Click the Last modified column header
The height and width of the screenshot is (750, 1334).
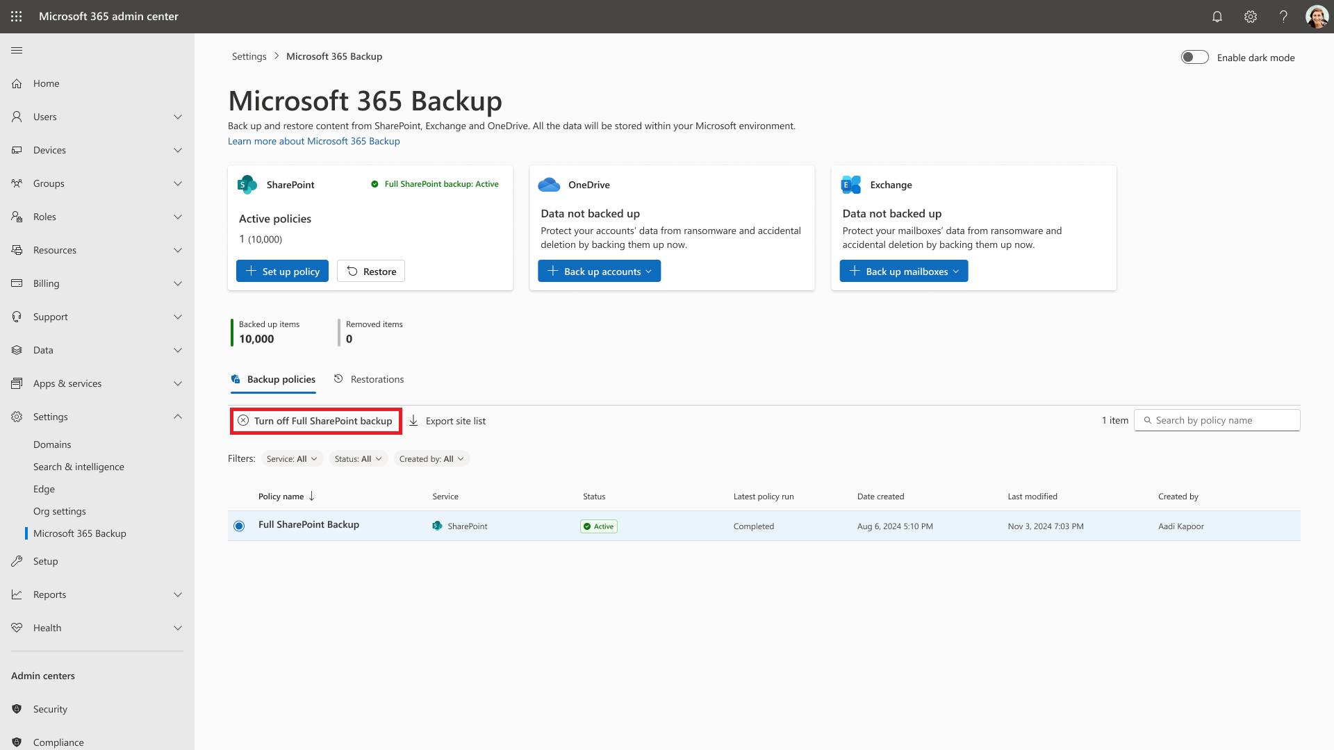point(1032,497)
